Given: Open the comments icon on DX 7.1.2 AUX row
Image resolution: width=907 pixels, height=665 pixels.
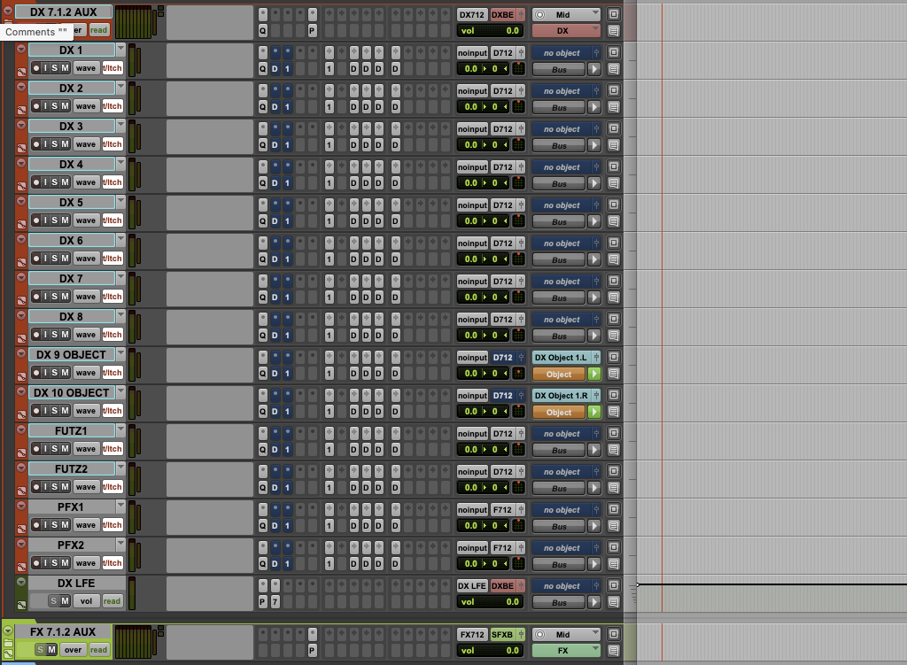Looking at the screenshot, I should 614,31.
